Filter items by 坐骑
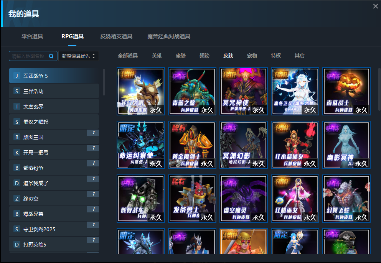Viewport: 381px width, 263px height. coord(181,56)
